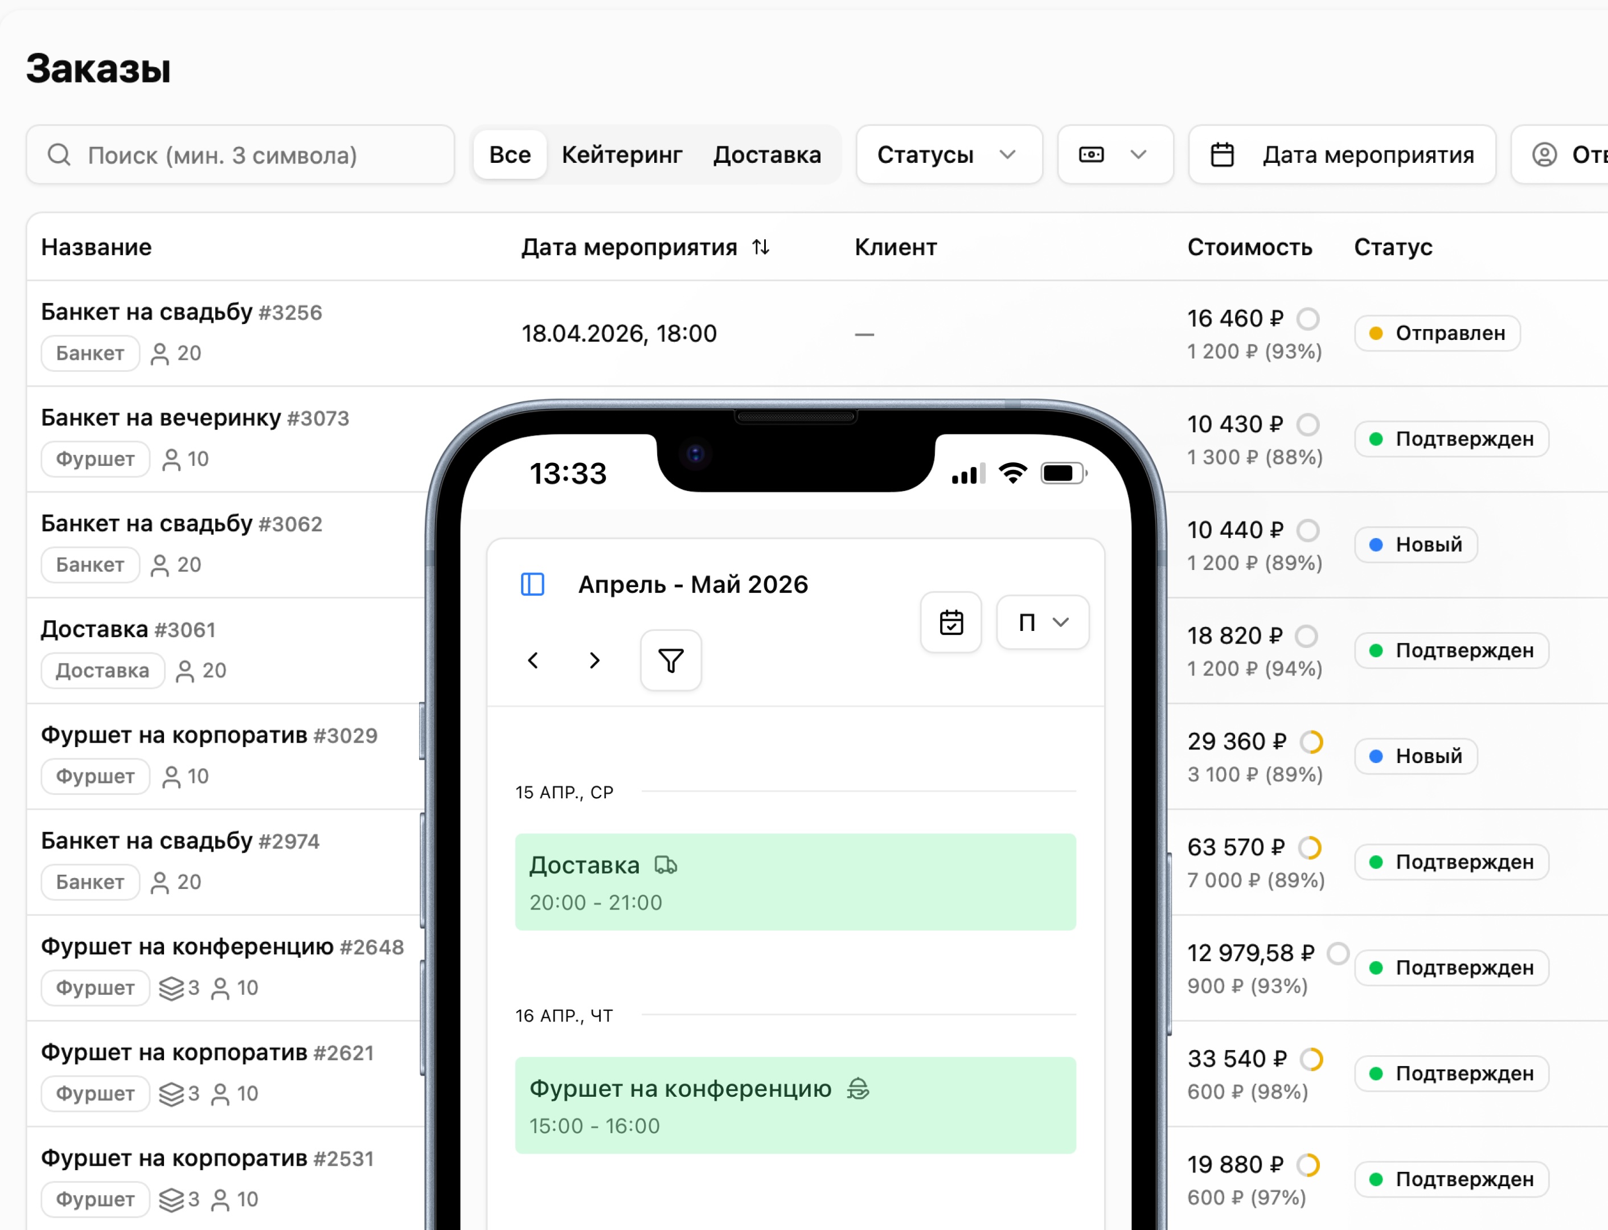
Task: Open order "Фуршет на корпоратив #2531"
Action: [207, 1158]
